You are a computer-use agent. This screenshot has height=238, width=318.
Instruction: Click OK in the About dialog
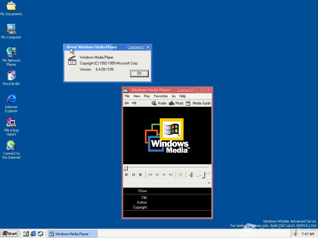(x=139, y=73)
